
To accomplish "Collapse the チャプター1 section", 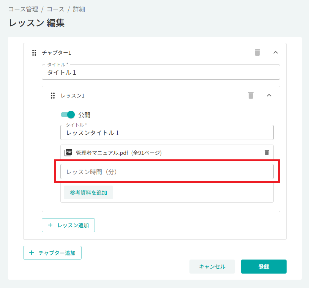I will point(276,52).
